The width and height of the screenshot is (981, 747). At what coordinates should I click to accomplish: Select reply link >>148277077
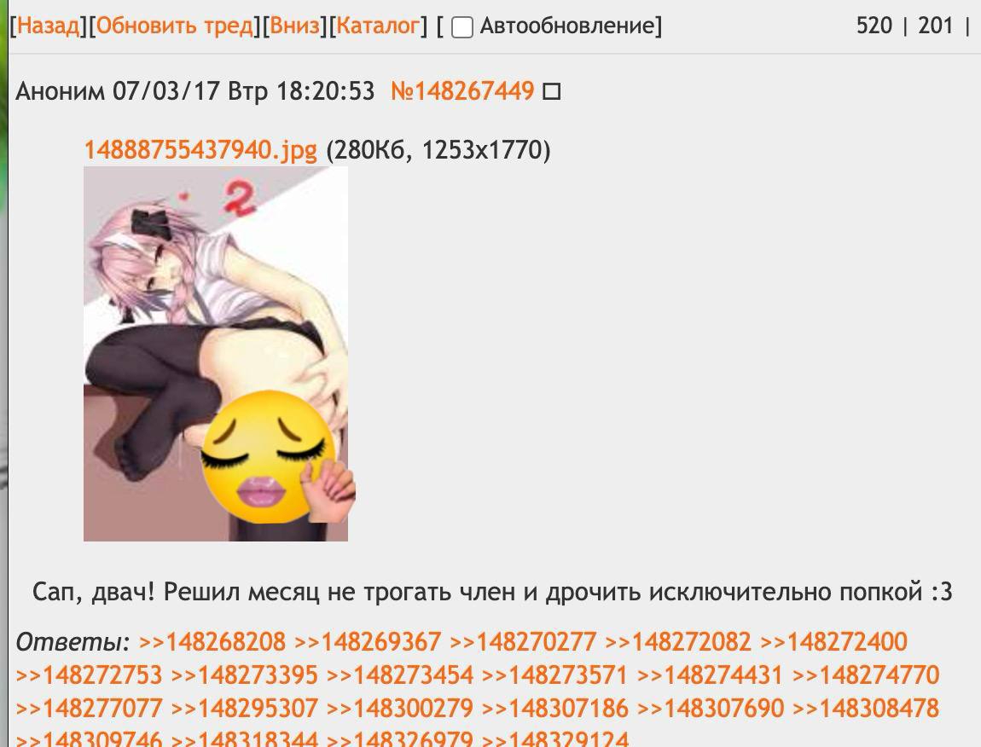click(88, 709)
